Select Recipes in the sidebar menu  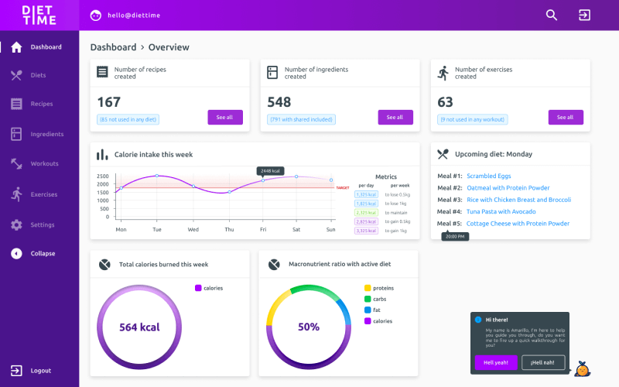click(41, 104)
